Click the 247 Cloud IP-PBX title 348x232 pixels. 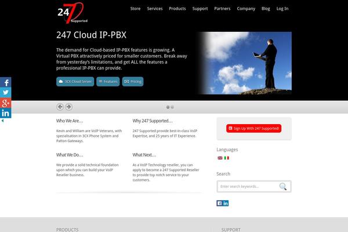coord(91,35)
